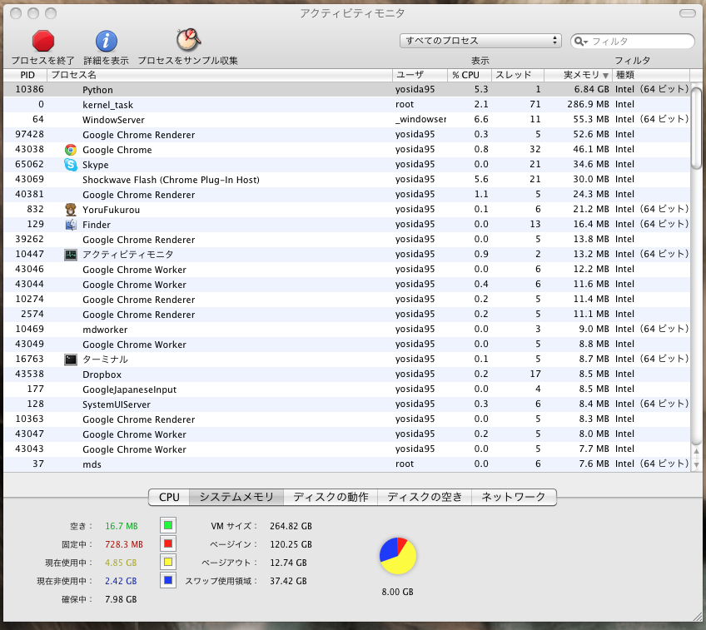The height and width of the screenshot is (630, 706).
Task: Sort by % CPU column header
Action: point(466,75)
